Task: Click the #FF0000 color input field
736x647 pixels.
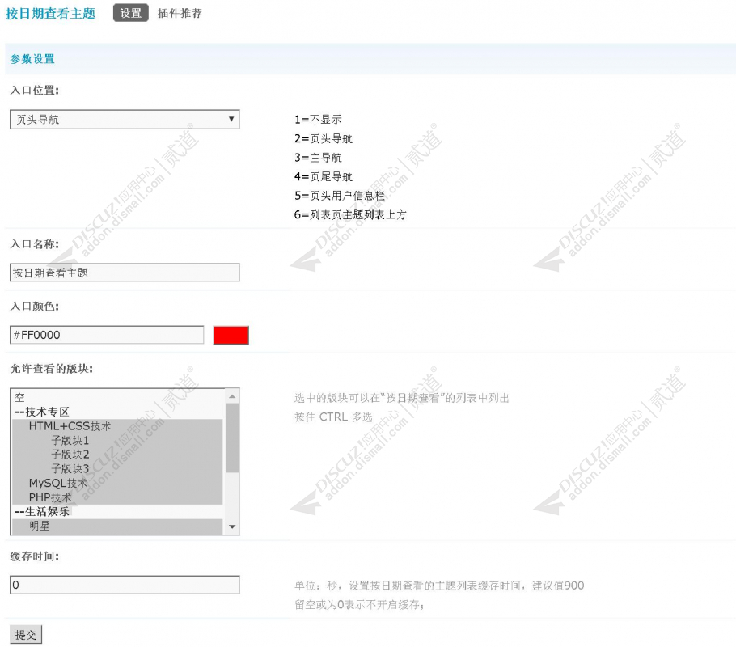Action: (107, 335)
